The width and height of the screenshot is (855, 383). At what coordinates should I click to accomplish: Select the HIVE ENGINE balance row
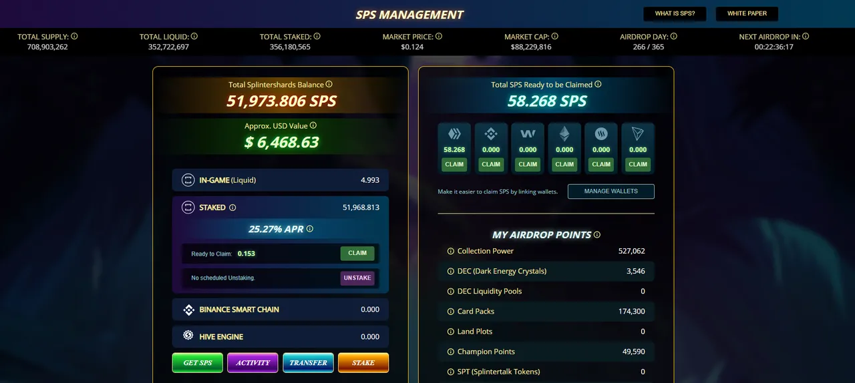coord(281,337)
